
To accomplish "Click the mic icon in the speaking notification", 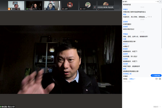I will point(95,7).
